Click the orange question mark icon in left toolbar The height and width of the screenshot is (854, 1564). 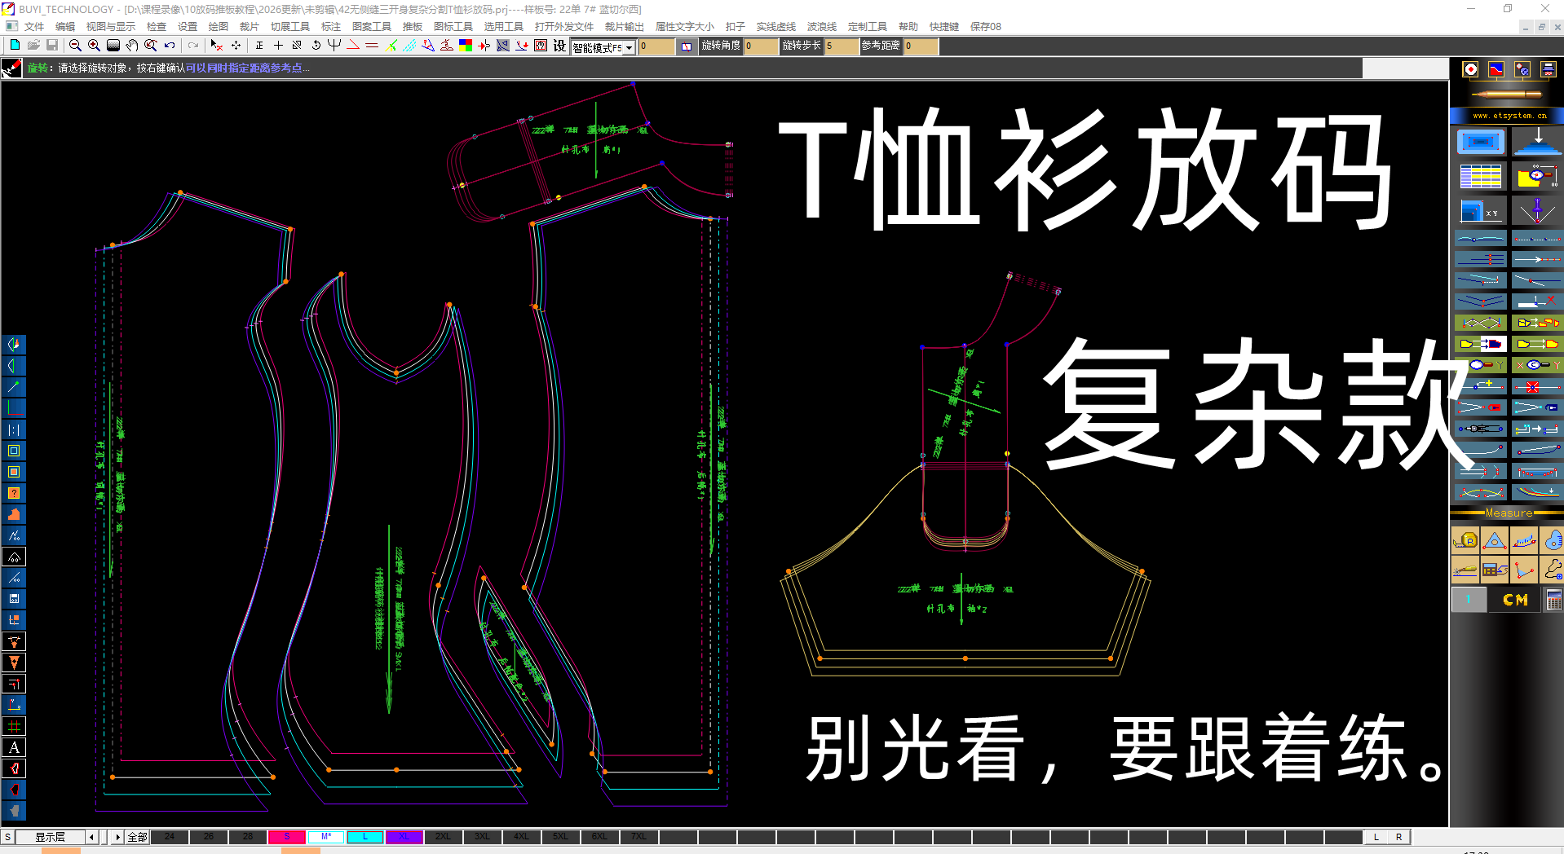(14, 493)
